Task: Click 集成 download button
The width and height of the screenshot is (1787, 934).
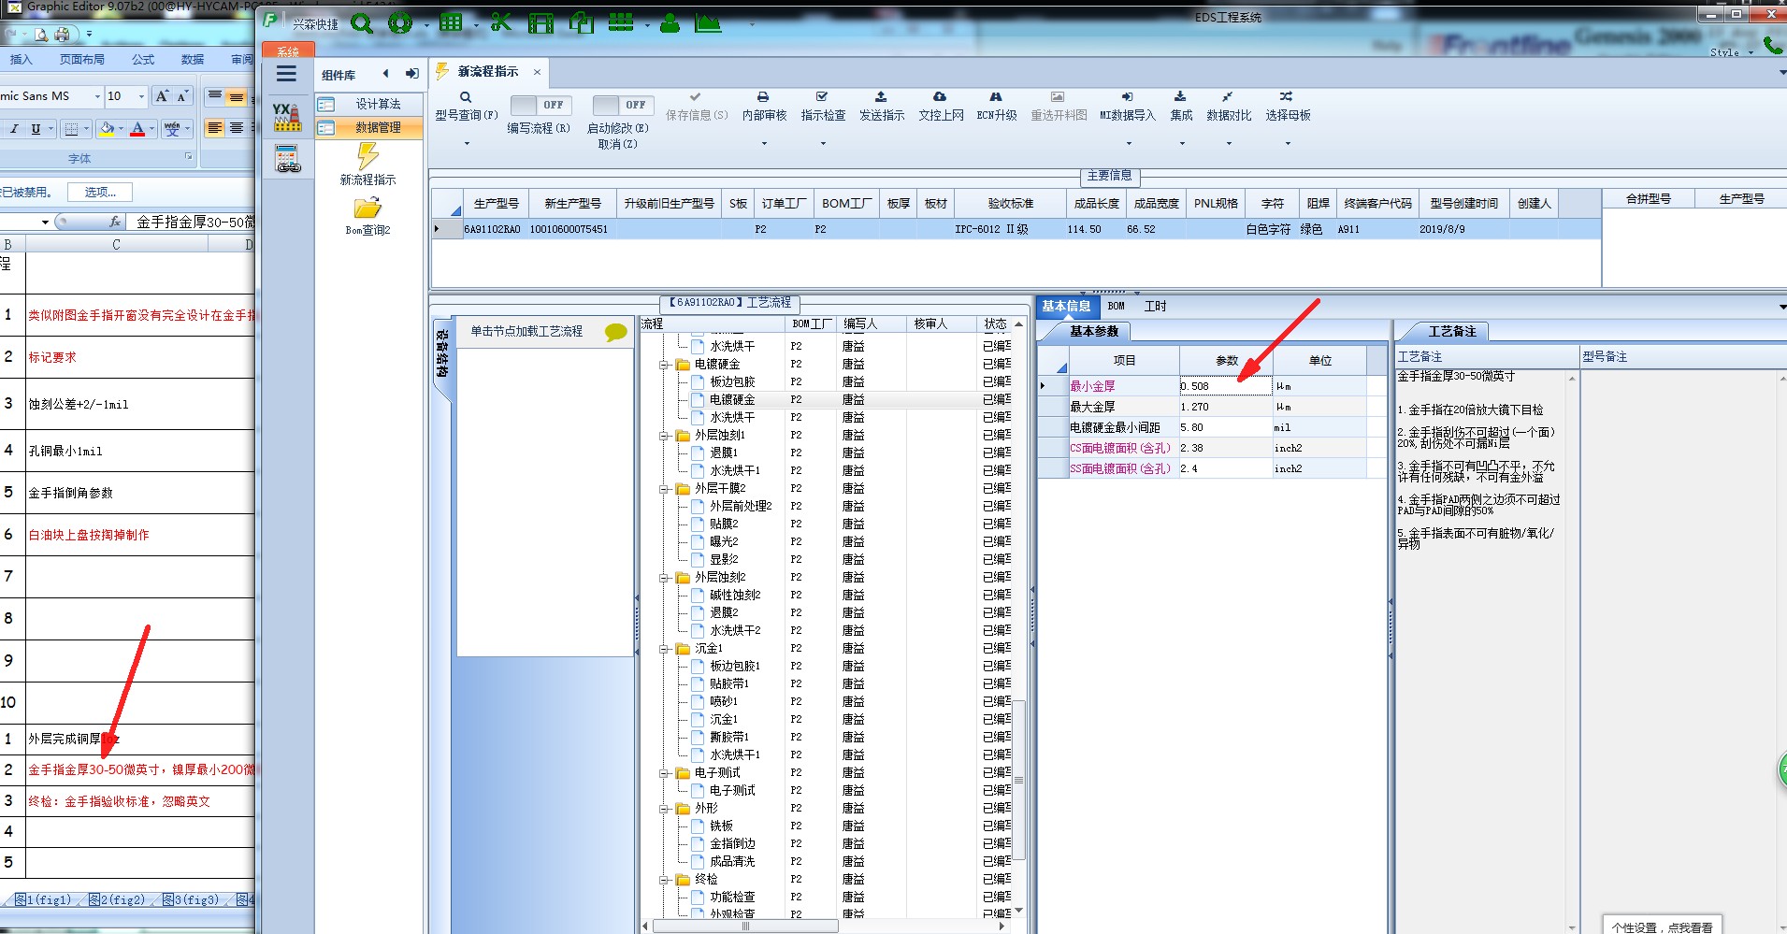Action: coord(1181,107)
